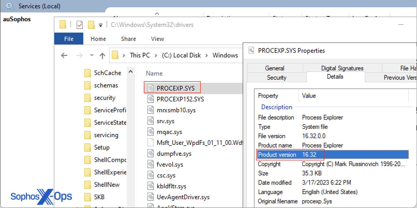Click the navigation pane scroll up arrow

131,72
